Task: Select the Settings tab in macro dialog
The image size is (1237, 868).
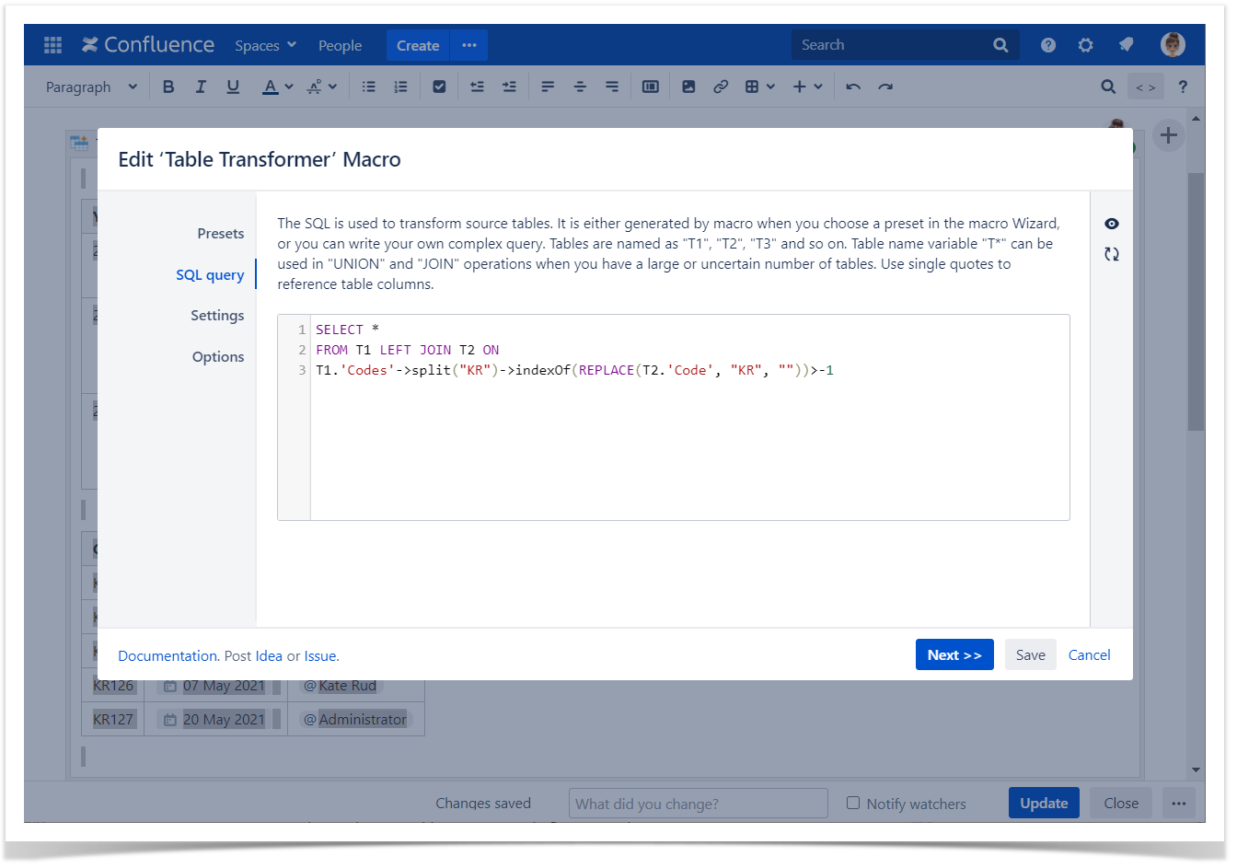Action: click(217, 316)
